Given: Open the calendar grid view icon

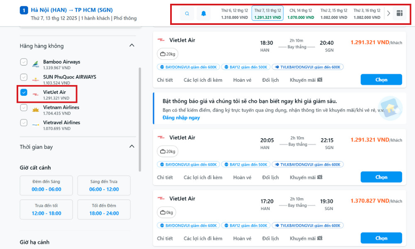Looking at the screenshot, I should 400,13.
